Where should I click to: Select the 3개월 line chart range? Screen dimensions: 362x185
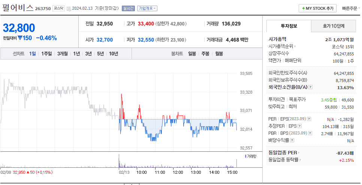[x=62, y=54]
